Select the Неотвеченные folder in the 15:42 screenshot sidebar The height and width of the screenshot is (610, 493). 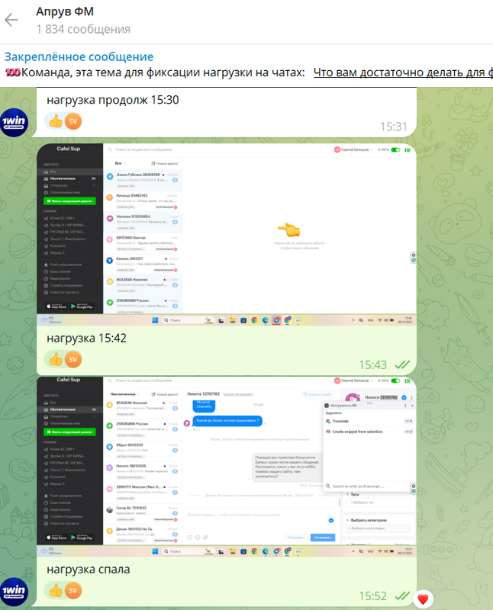point(69,178)
